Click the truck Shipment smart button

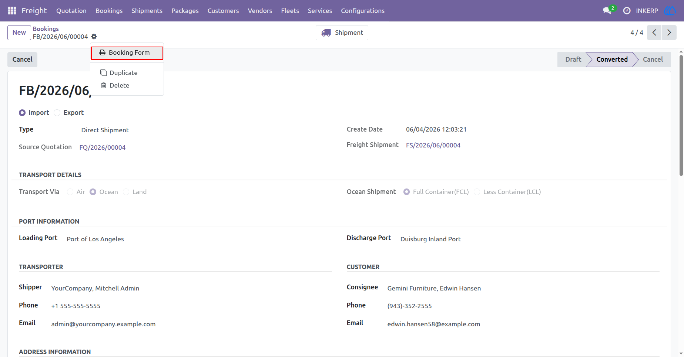click(x=342, y=33)
